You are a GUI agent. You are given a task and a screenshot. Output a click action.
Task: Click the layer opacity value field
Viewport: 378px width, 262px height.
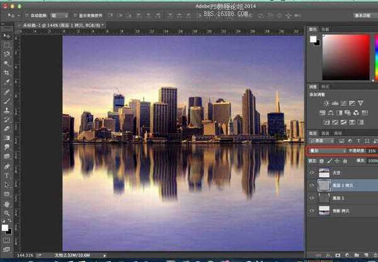[372, 151]
